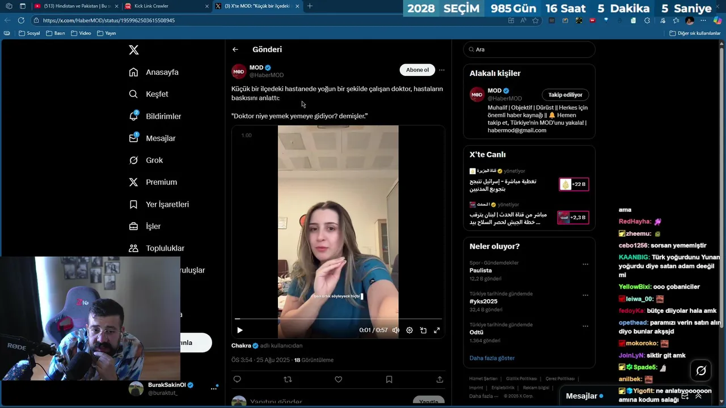Mute the video with the speaker icon
Screen dimensions: 726x408
point(395,330)
